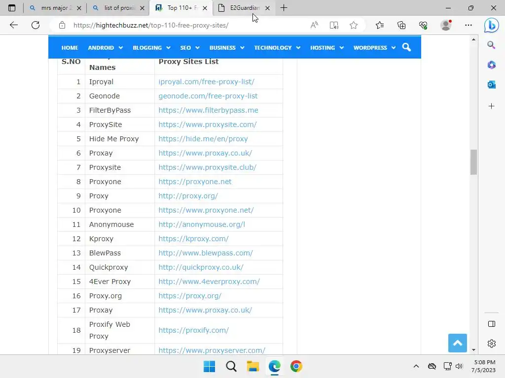Open the tab actions menu icon
The image size is (505, 378).
coord(12,8)
